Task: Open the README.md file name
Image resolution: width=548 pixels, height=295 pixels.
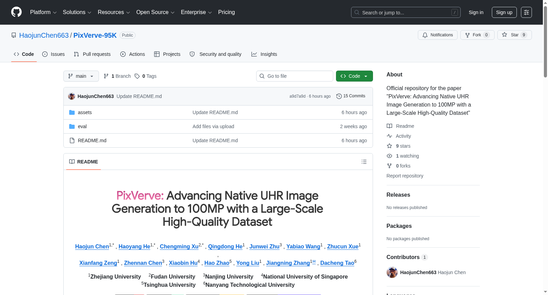Action: (x=92, y=140)
